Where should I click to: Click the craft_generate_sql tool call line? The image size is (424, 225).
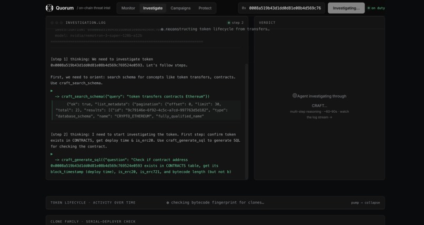point(141,165)
